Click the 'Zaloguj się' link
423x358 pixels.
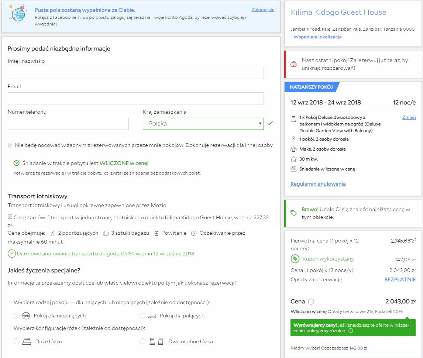263,10
